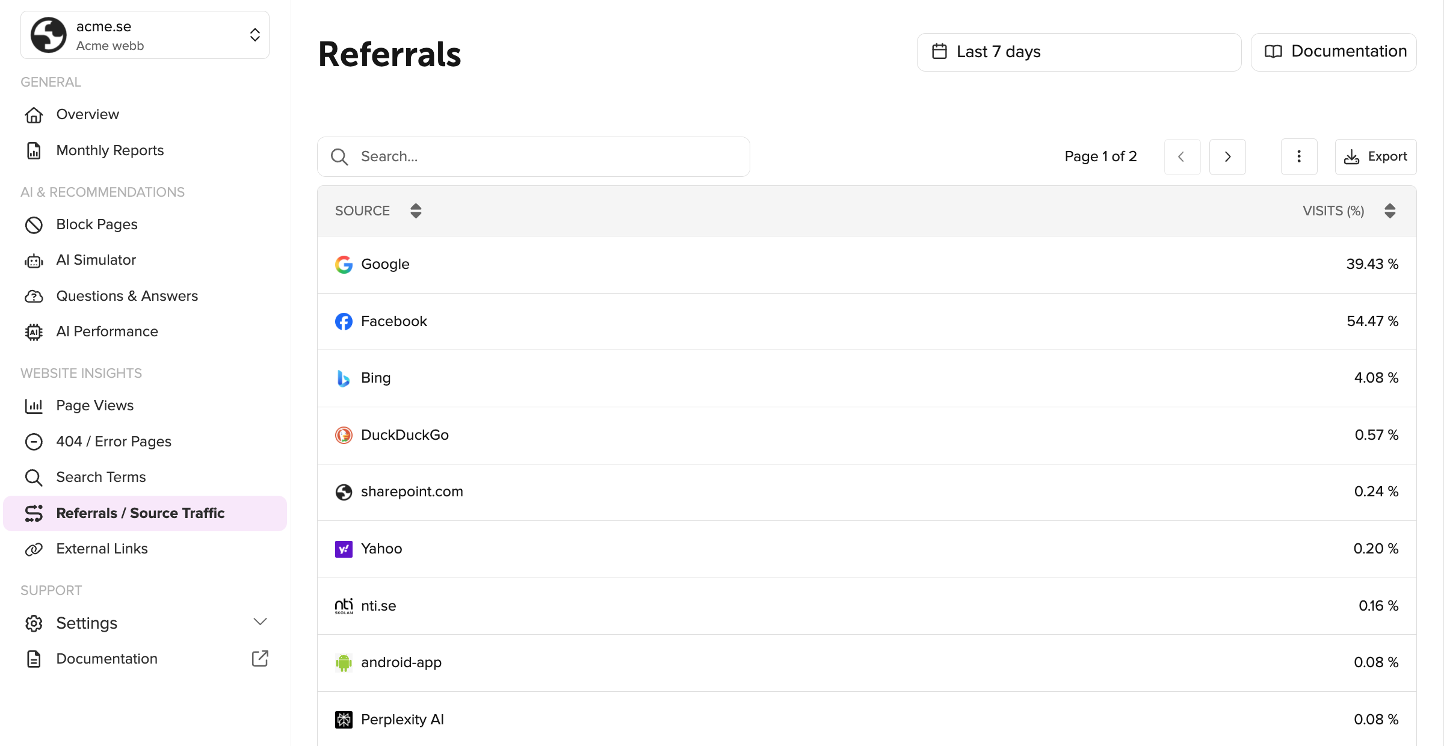This screenshot has width=1444, height=746.
Task: Click the Google logo icon
Action: (344, 264)
